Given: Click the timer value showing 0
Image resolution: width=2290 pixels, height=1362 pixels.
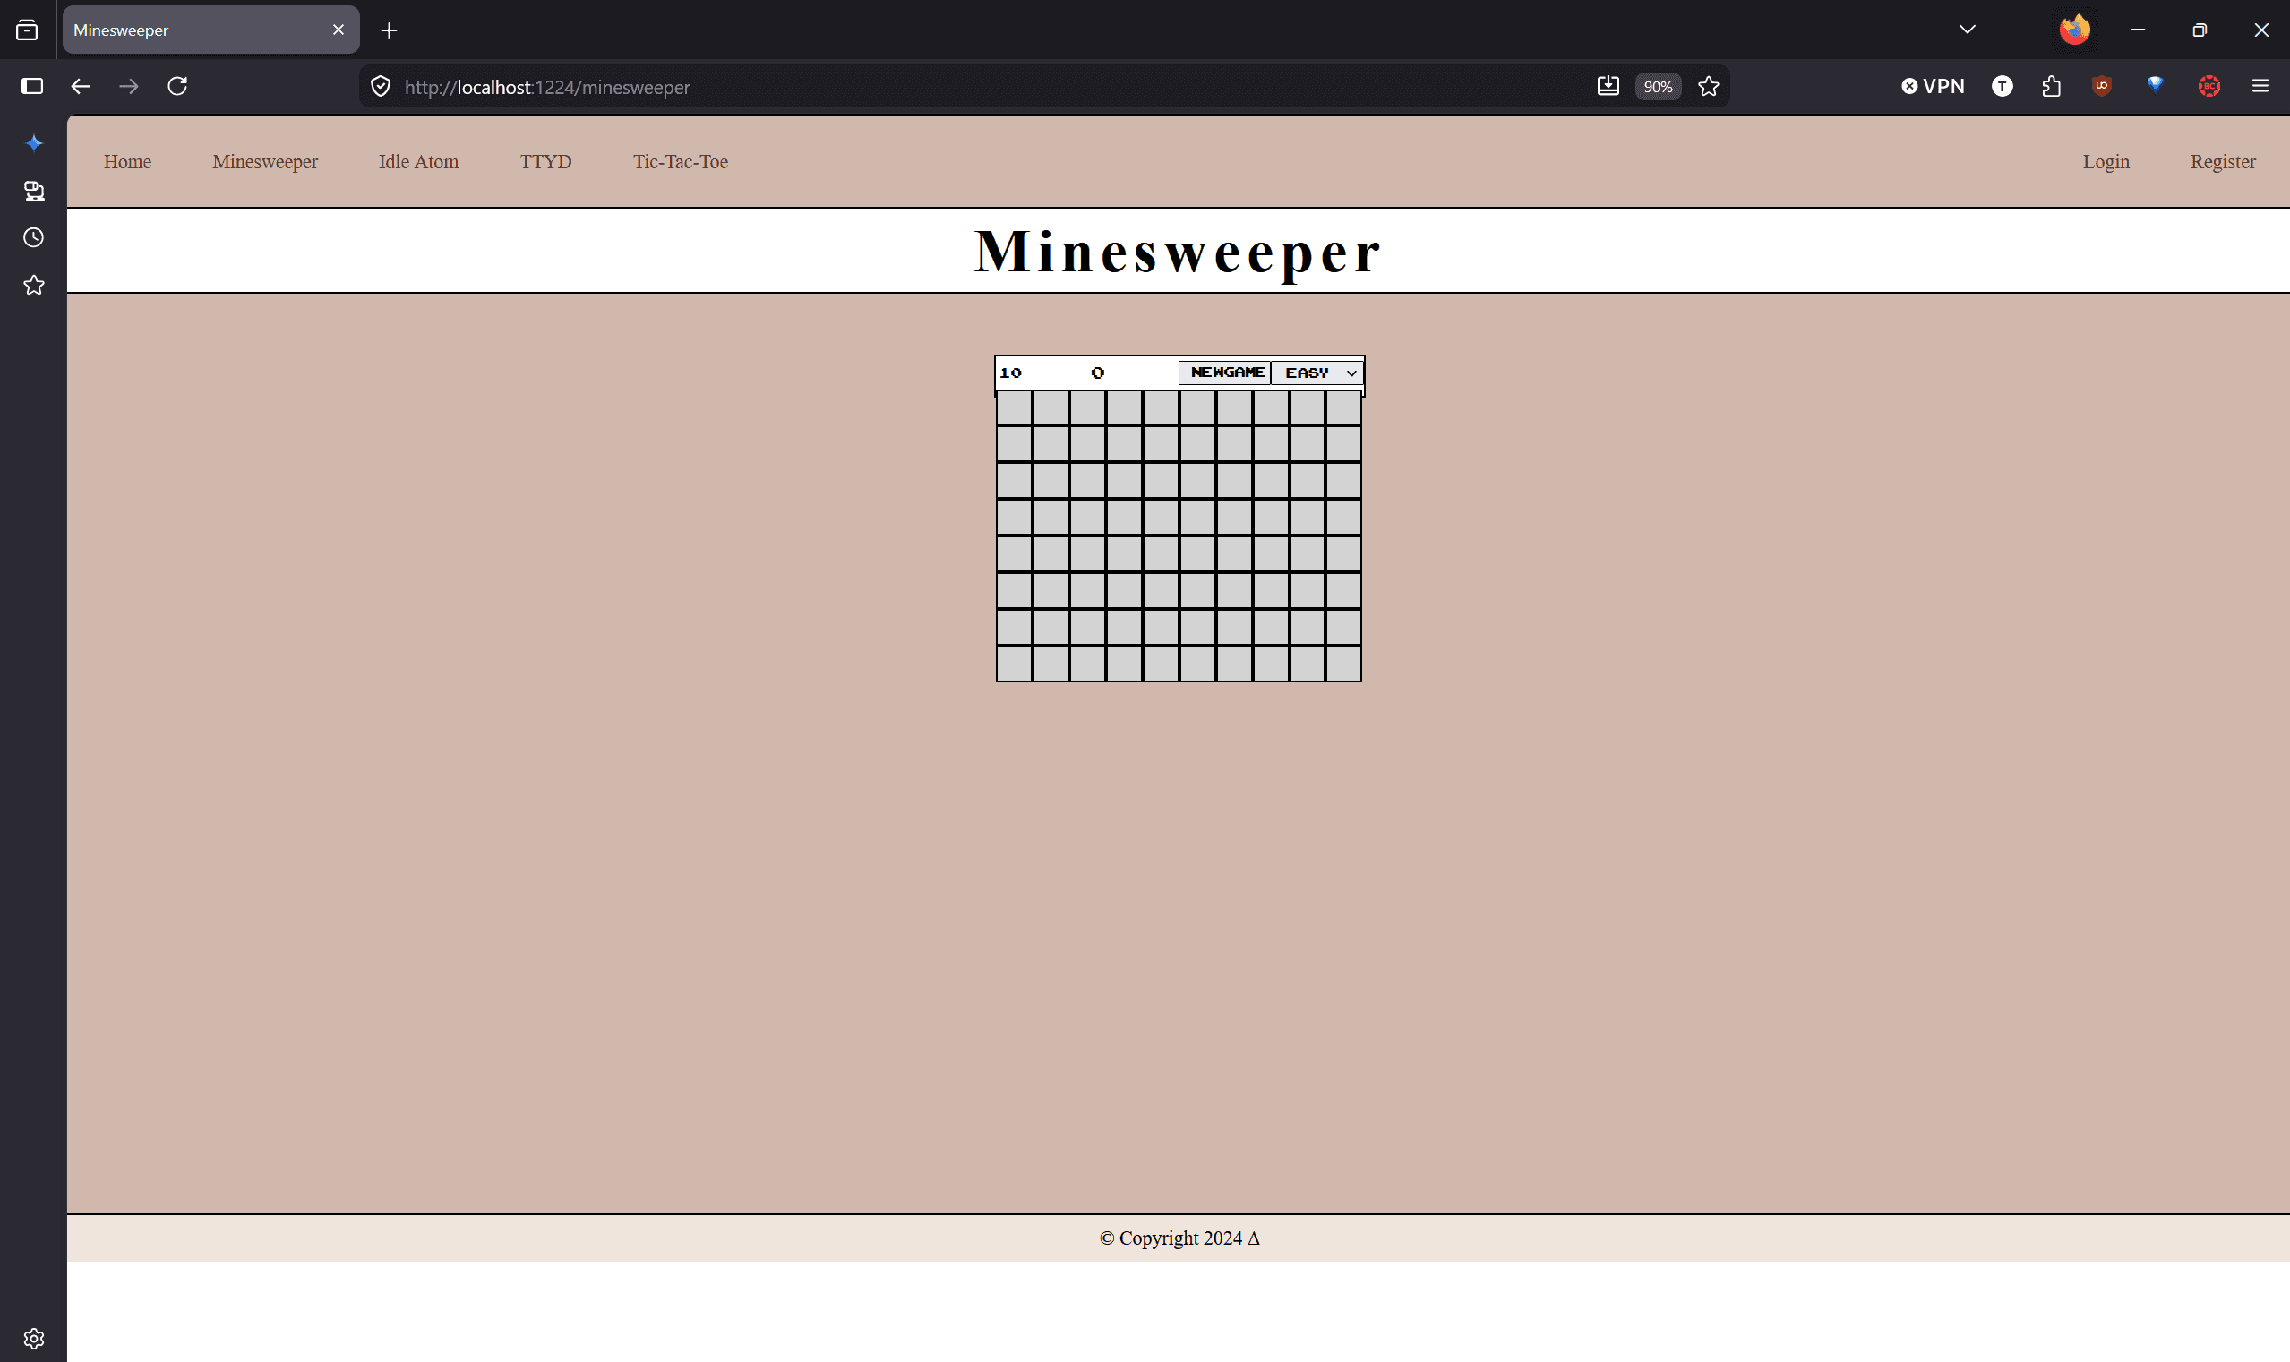Looking at the screenshot, I should pos(1098,373).
